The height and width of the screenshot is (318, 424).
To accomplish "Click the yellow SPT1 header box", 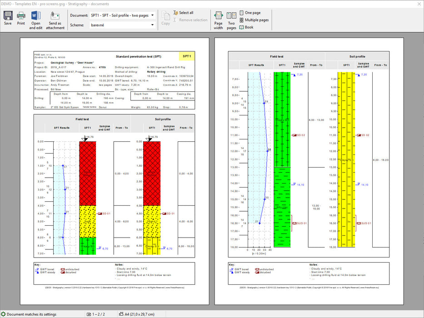I will 187,56.
